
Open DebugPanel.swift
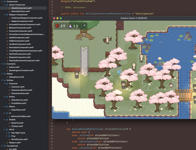[16, 77]
